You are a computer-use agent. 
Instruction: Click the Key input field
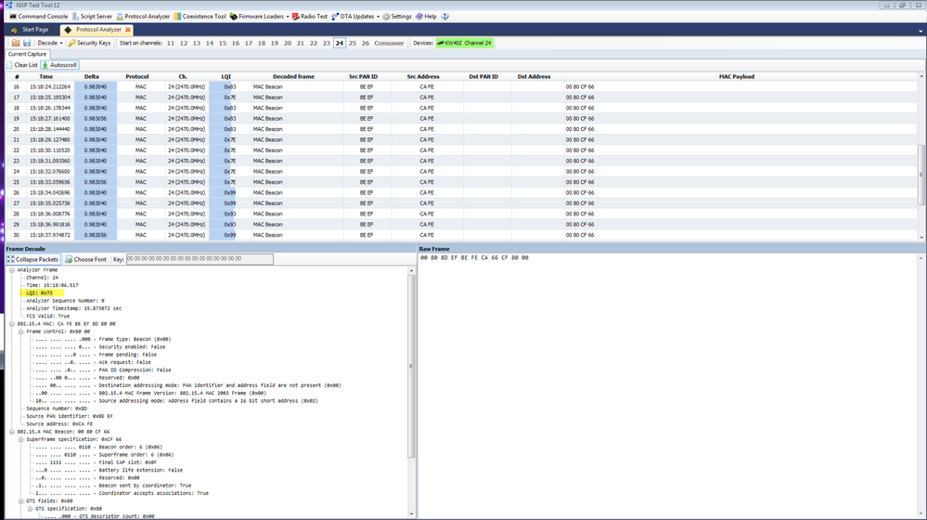pyautogui.click(x=200, y=259)
